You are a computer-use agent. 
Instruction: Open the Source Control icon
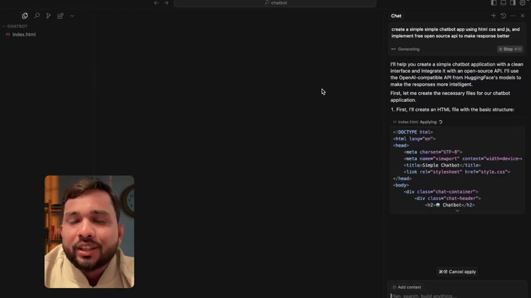point(48,16)
